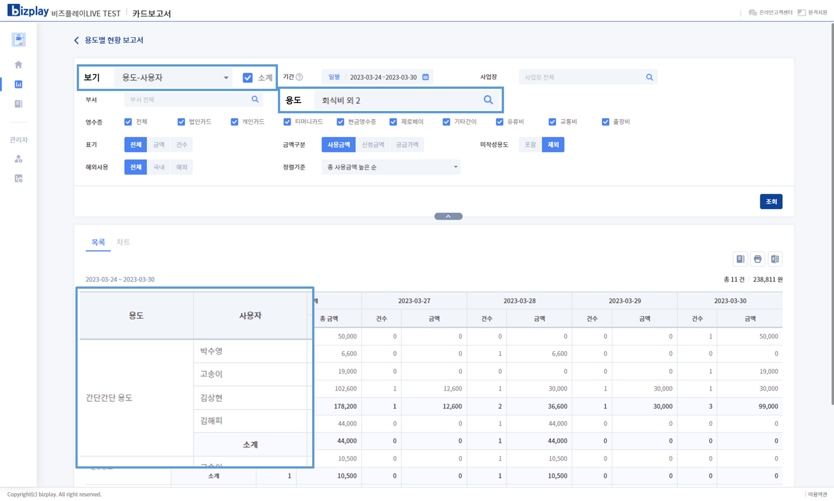Select 신청금액 for 금액구분

[x=373, y=145]
